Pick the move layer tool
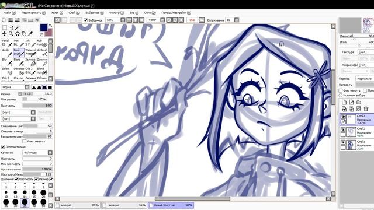 click(x=5, y=34)
